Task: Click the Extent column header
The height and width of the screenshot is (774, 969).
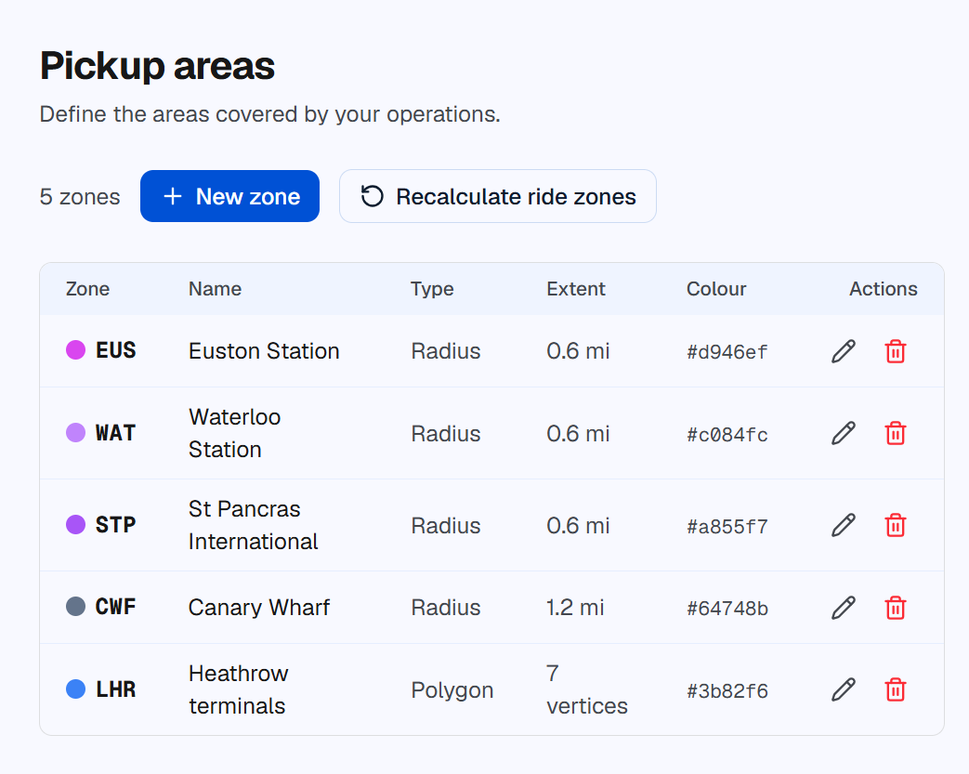Action: coord(576,289)
